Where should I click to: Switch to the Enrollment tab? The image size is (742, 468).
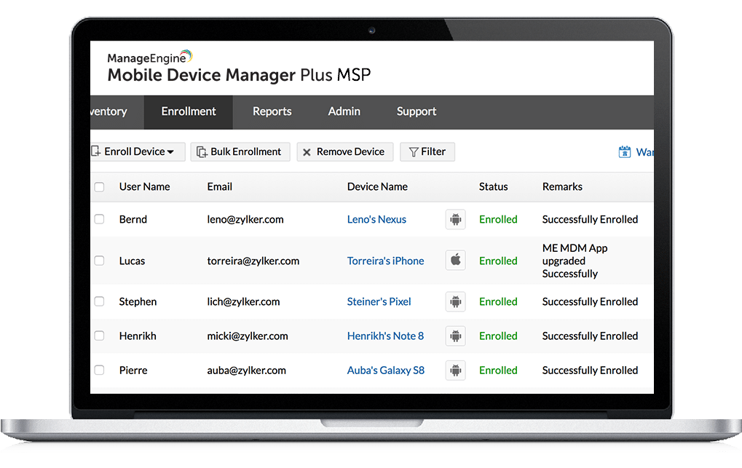point(189,111)
